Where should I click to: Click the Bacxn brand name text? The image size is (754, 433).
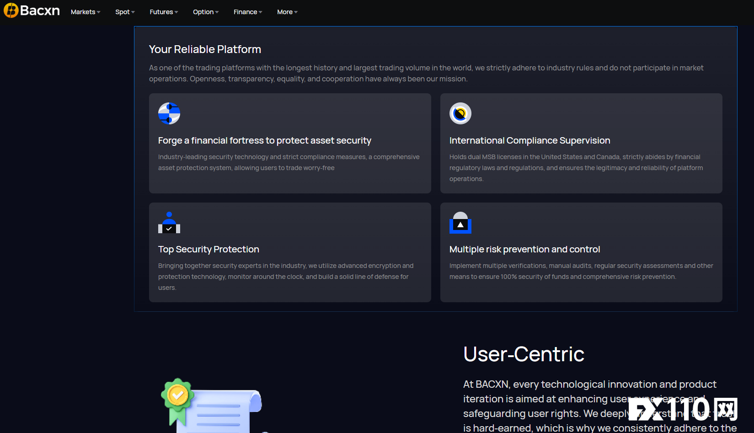(40, 11)
